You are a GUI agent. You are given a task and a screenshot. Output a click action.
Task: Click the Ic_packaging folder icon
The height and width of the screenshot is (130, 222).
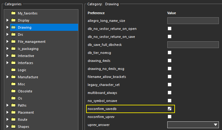[x=13, y=49]
